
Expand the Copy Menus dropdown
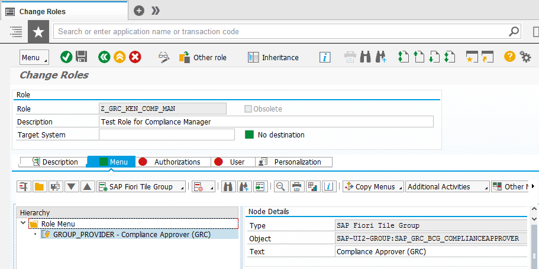click(x=373, y=186)
